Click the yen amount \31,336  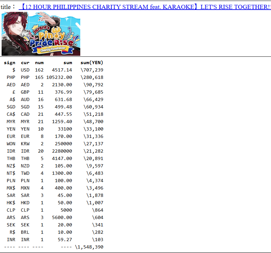[x=93, y=136]
